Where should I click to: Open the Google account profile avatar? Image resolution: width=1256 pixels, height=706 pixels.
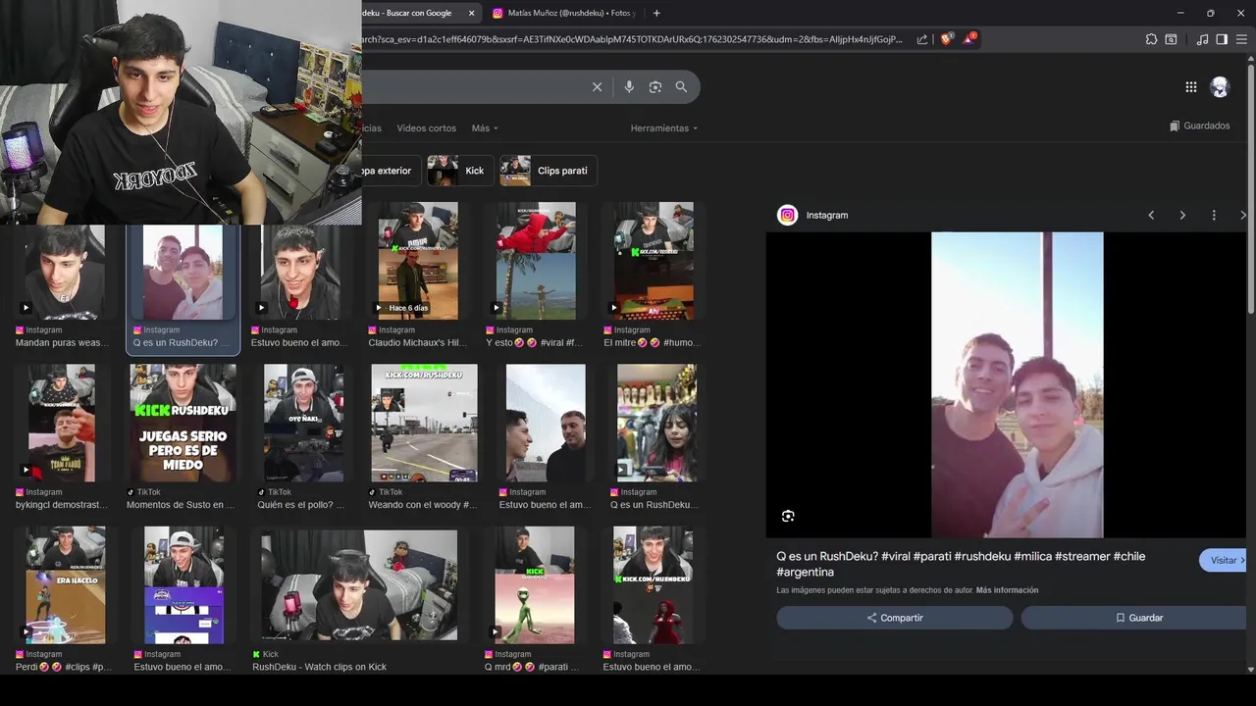[1220, 87]
